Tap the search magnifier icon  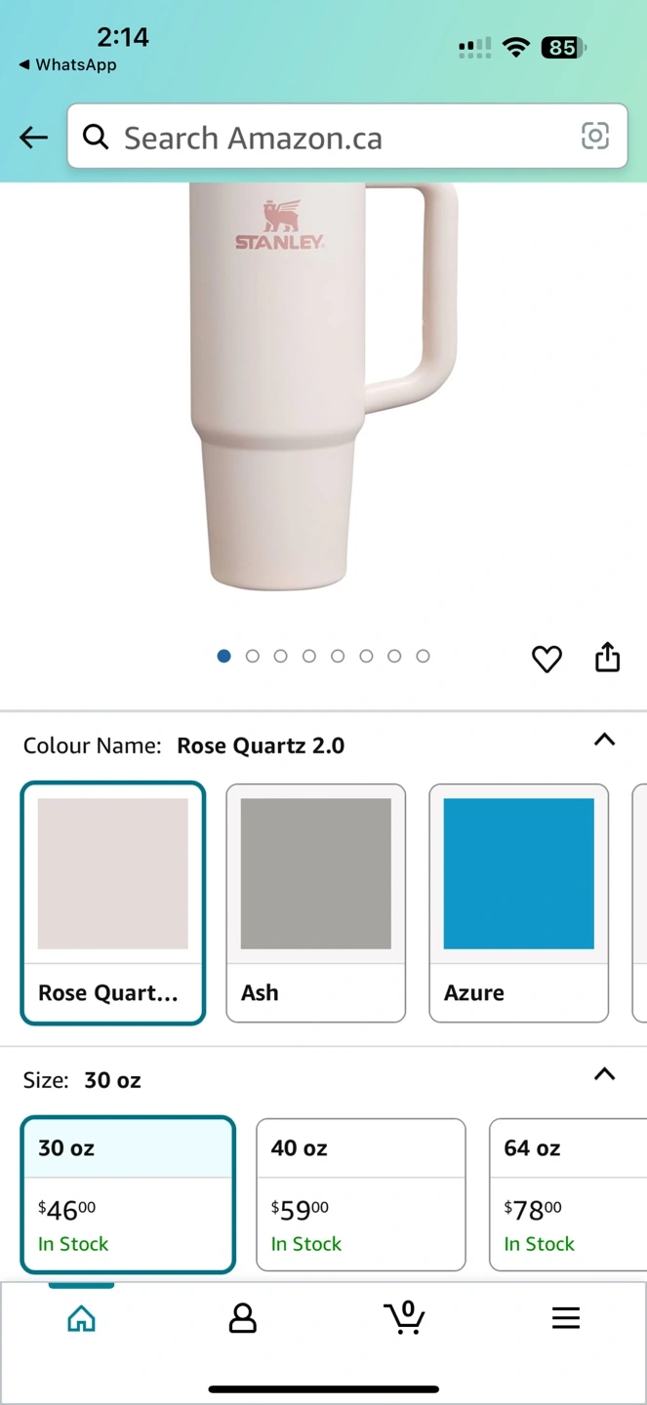[x=96, y=138]
